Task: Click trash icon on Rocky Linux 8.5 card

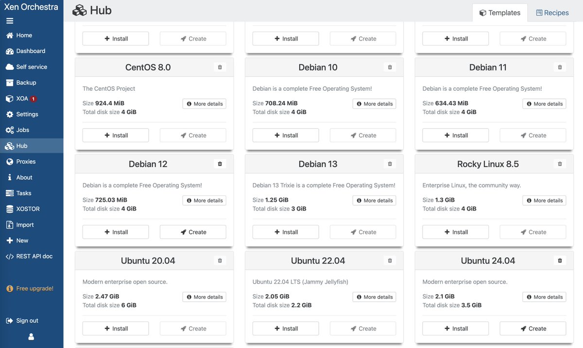Action: coord(560,164)
